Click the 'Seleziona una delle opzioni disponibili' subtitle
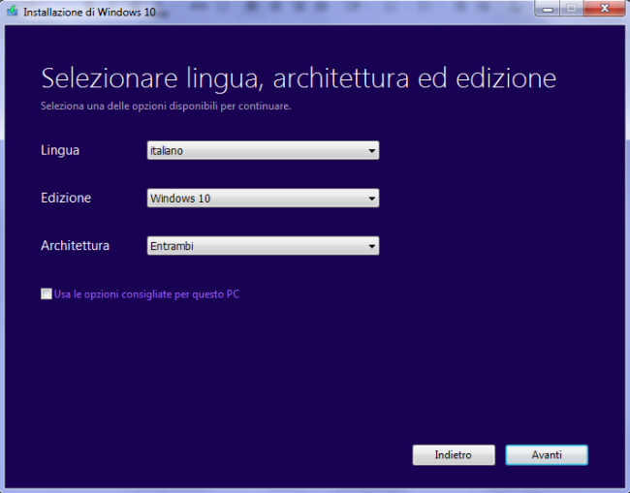Screen dimensions: 630x493 click(165, 106)
